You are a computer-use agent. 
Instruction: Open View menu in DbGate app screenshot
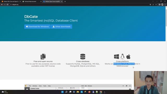40,86
